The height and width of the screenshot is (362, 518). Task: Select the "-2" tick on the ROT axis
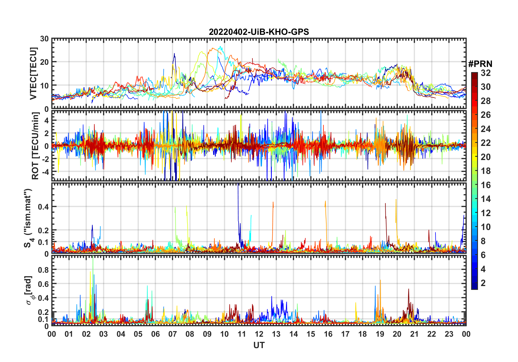[45, 159]
